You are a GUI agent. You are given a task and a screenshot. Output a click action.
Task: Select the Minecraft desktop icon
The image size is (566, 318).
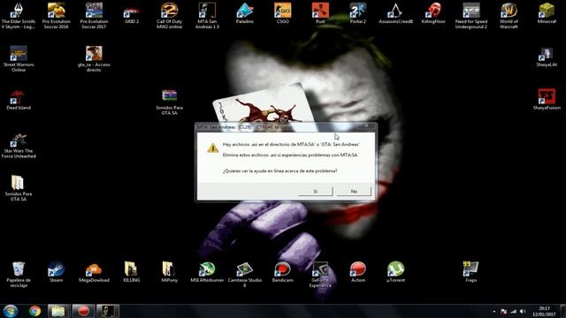(x=547, y=14)
